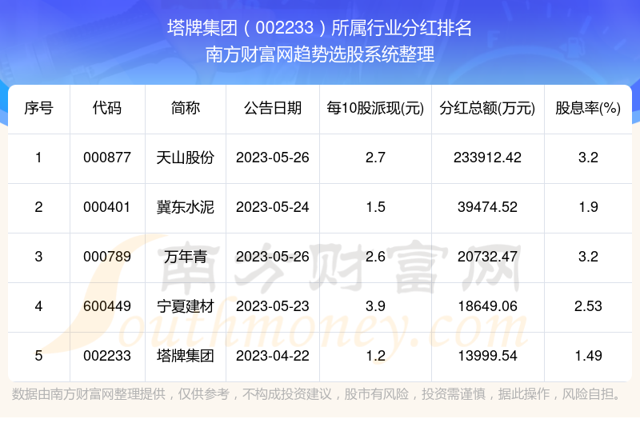Click dividend yield for 万年青 row
The height and width of the screenshot is (435, 640).
(x=588, y=257)
